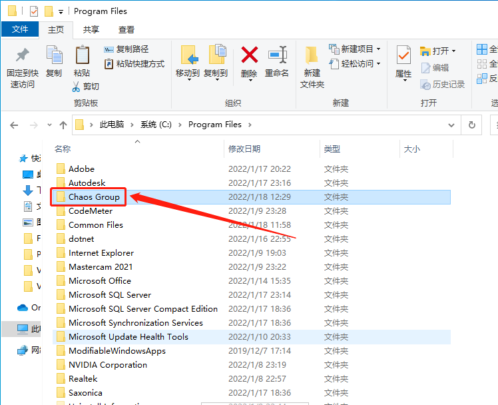The image size is (498, 405).
Task: Switch to 主页 ribbon tab
Action: (56, 30)
